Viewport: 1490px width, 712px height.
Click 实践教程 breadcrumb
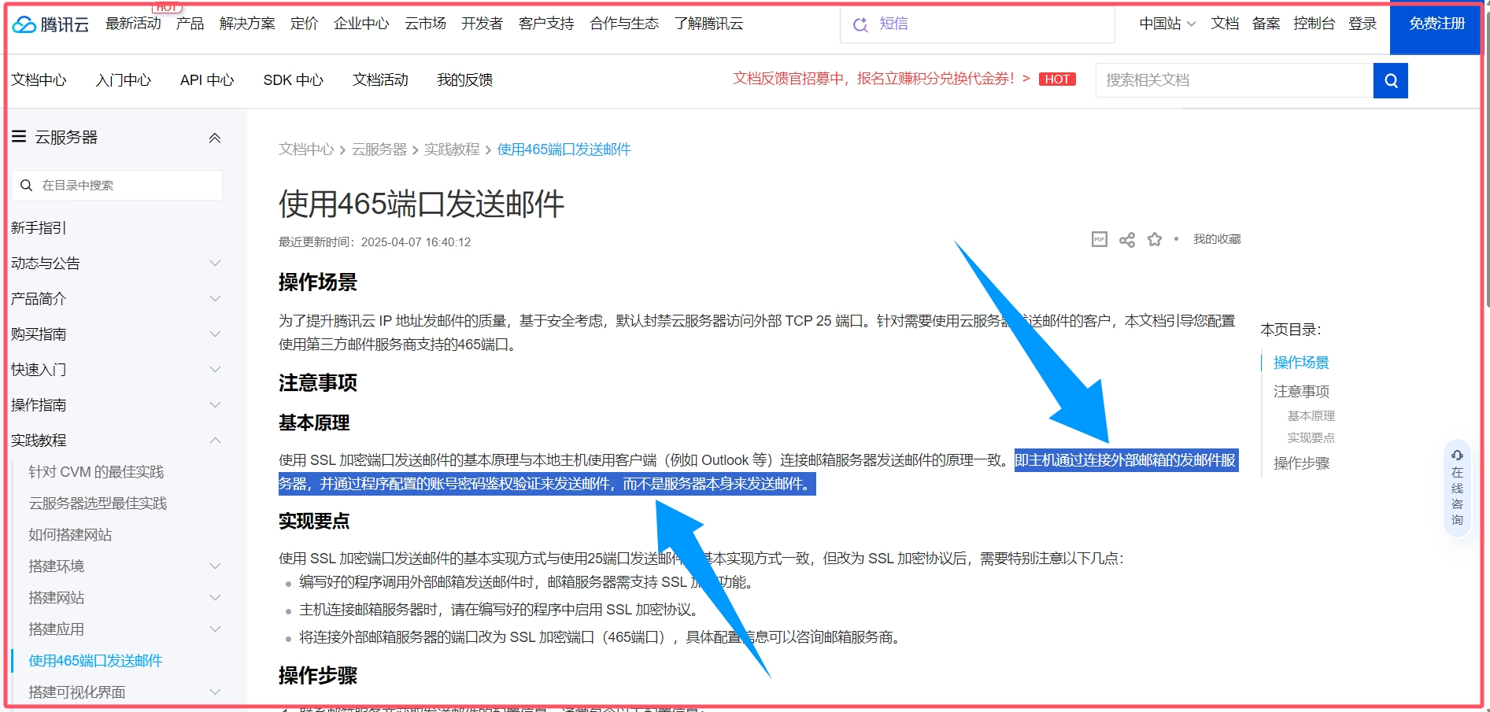(x=452, y=149)
